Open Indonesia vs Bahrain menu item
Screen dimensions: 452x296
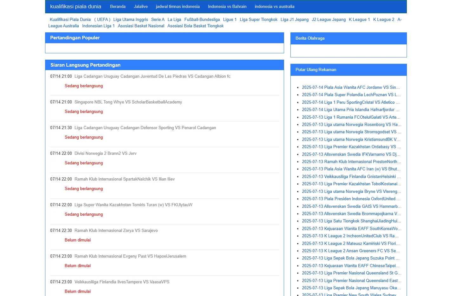click(227, 6)
